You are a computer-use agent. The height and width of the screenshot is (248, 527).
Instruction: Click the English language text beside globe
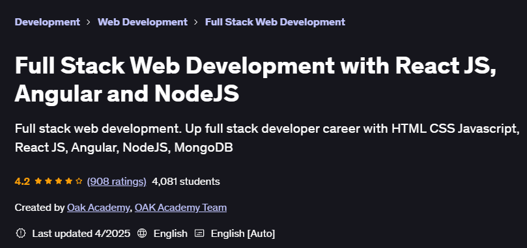(x=171, y=233)
